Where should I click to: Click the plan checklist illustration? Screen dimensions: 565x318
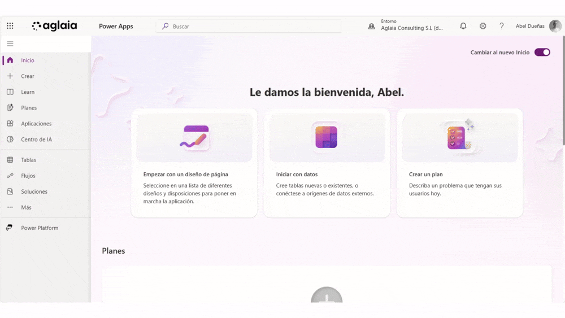[460, 135]
